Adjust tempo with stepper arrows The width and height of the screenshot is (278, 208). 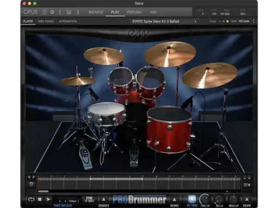coord(78,201)
